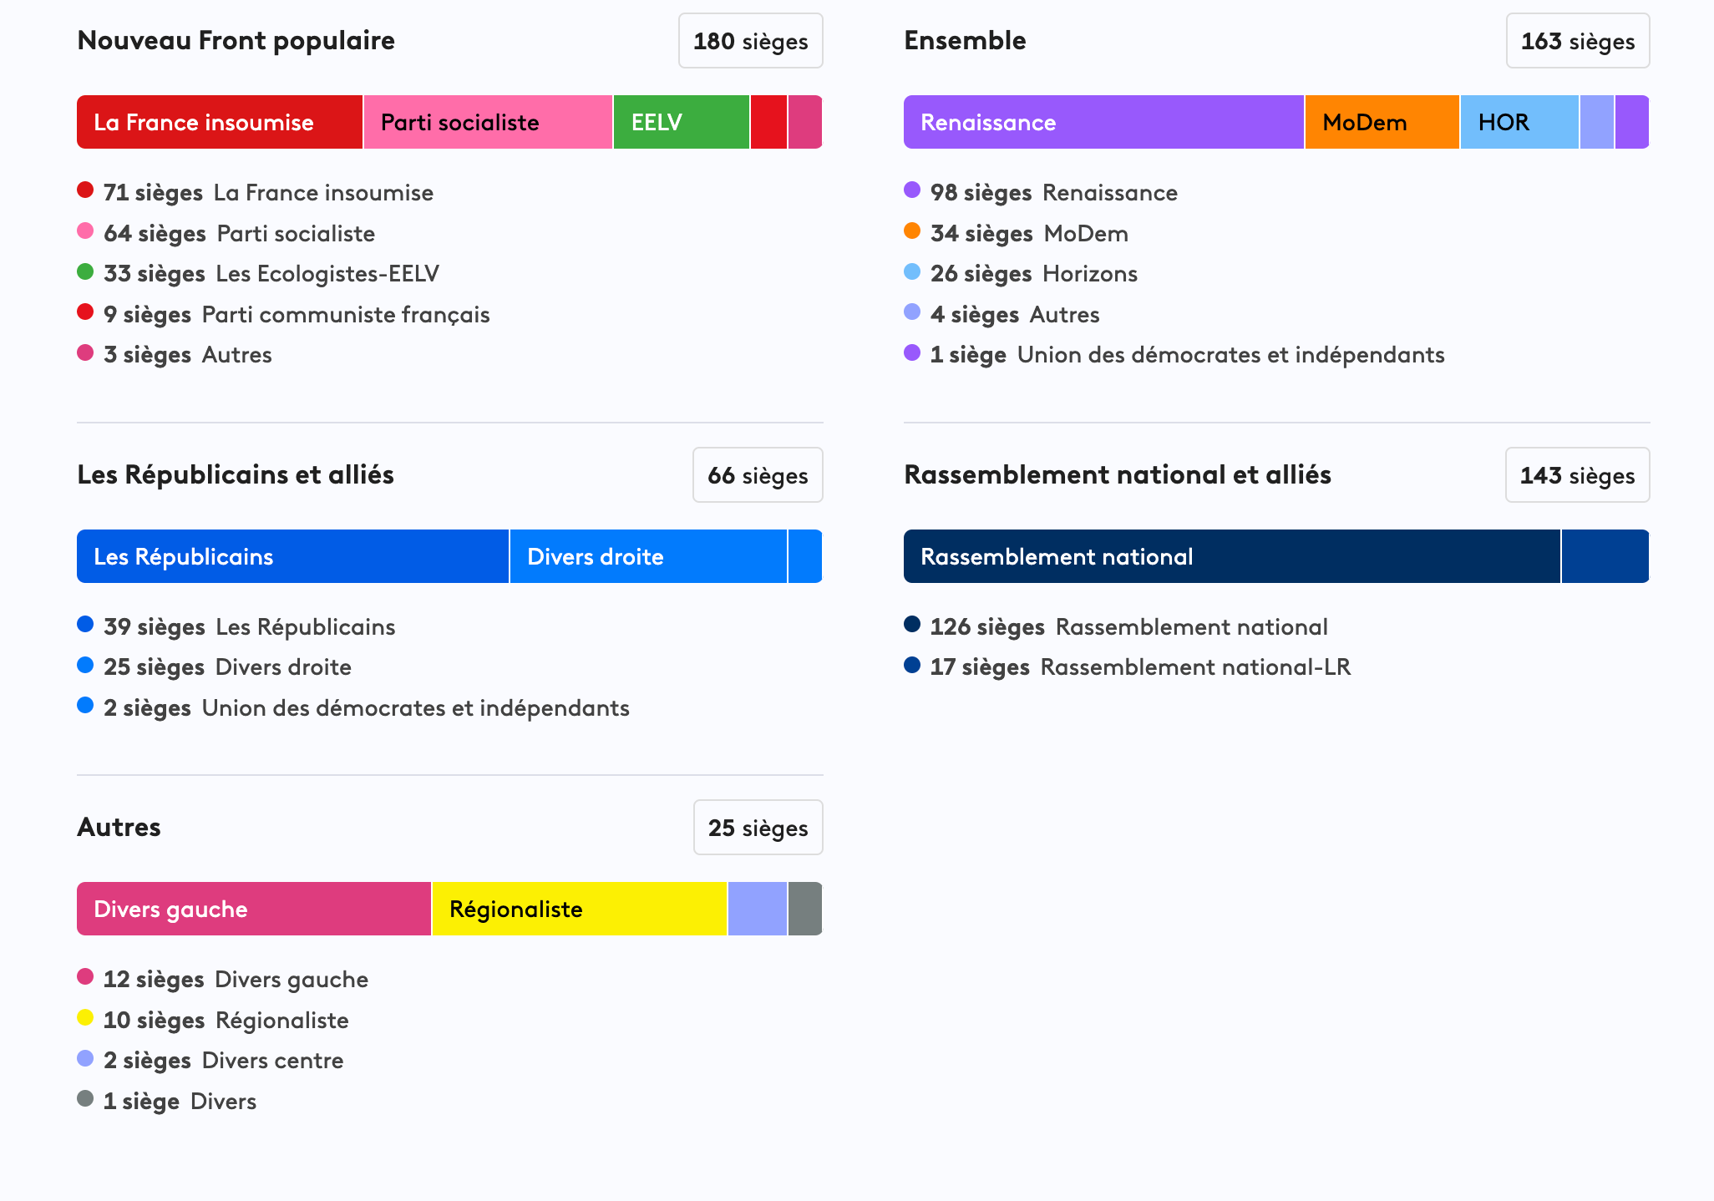The height and width of the screenshot is (1201, 1714).
Task: Click the red dot beside Parti communiste français
Action: click(x=85, y=312)
